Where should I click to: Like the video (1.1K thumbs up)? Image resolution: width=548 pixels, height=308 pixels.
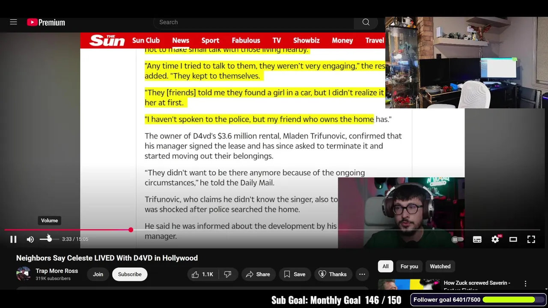[x=203, y=274]
